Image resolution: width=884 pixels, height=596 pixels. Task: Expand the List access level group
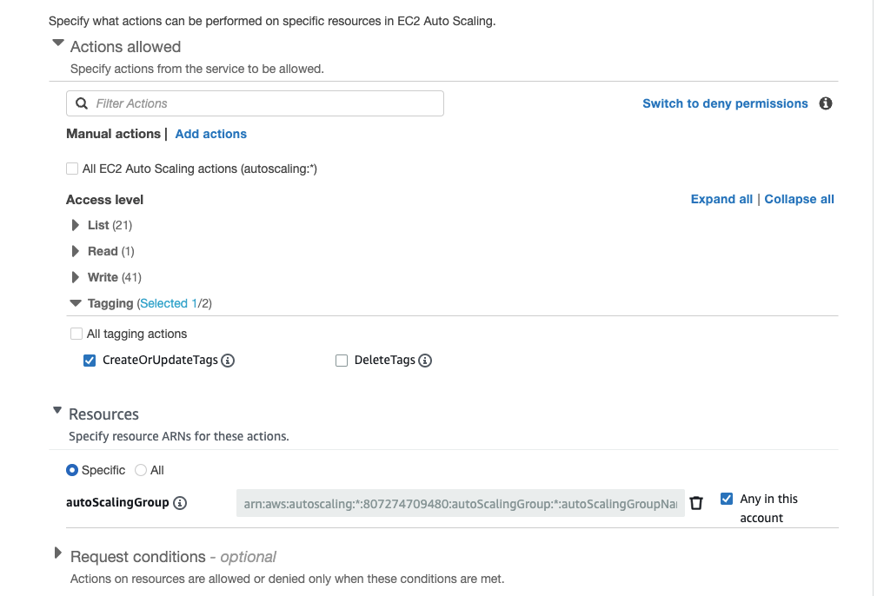tap(76, 225)
